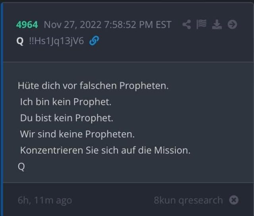Click the Nov 27, 2022 timestamp
Screen dimensions: 254x216
pos(108,25)
